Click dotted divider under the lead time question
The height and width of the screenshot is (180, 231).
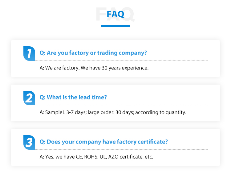[124, 105]
